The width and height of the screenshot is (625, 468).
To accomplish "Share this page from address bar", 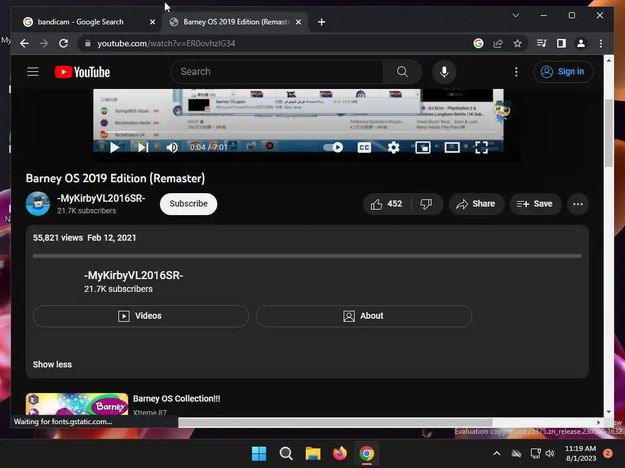I will pyautogui.click(x=498, y=43).
